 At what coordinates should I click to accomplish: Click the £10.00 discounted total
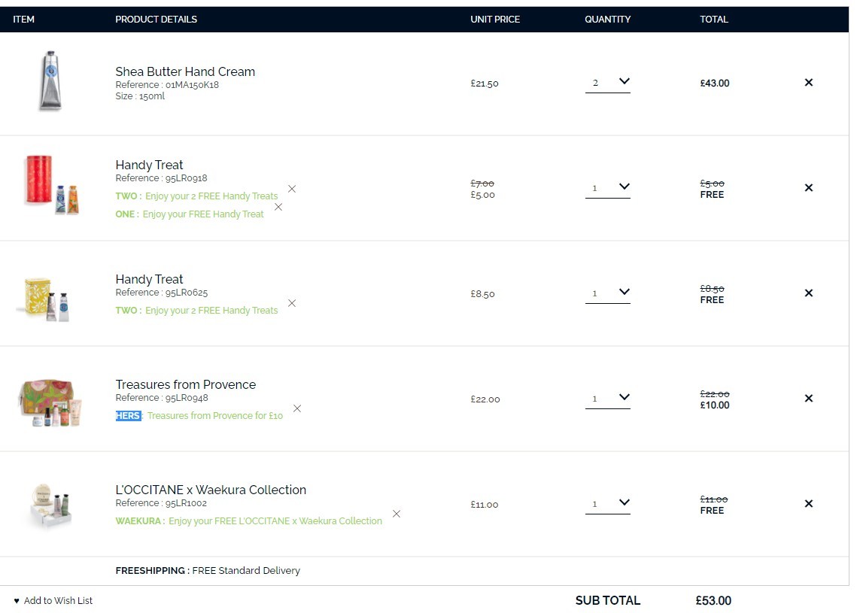tap(714, 405)
